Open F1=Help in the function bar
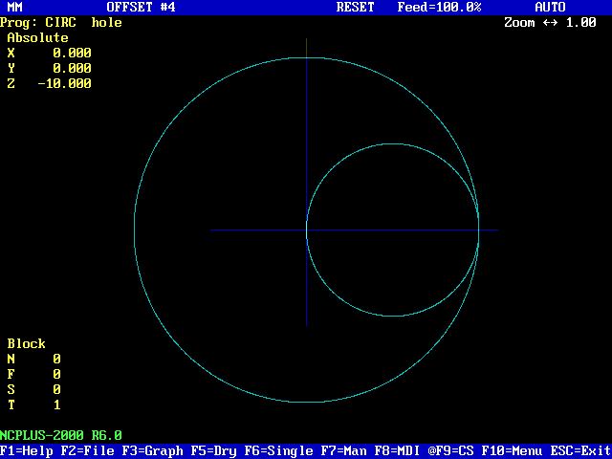This screenshot has width=612, height=459. click(x=27, y=451)
